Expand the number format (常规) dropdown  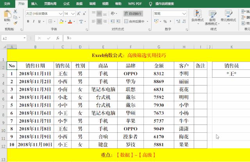coord(185,13)
